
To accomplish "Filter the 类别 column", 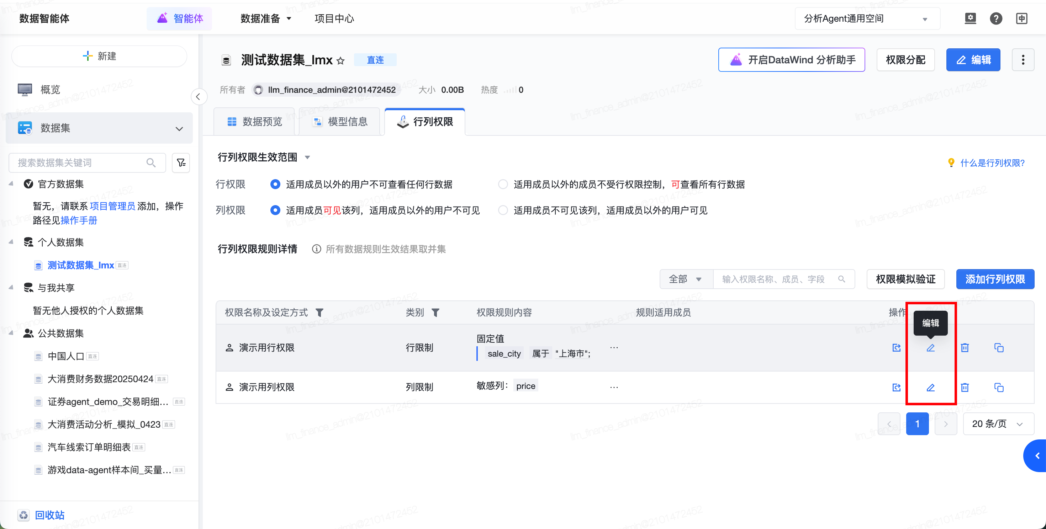I will pyautogui.click(x=435, y=312).
